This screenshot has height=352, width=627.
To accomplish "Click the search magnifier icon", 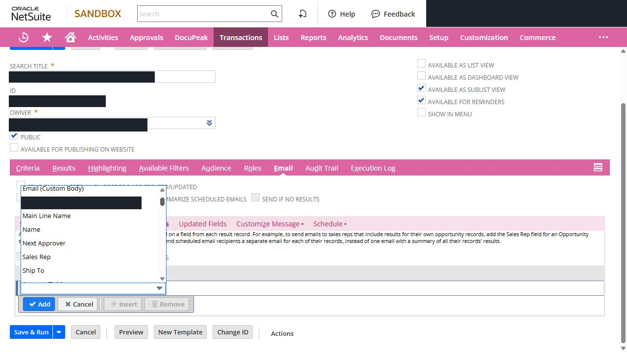I will [275, 14].
